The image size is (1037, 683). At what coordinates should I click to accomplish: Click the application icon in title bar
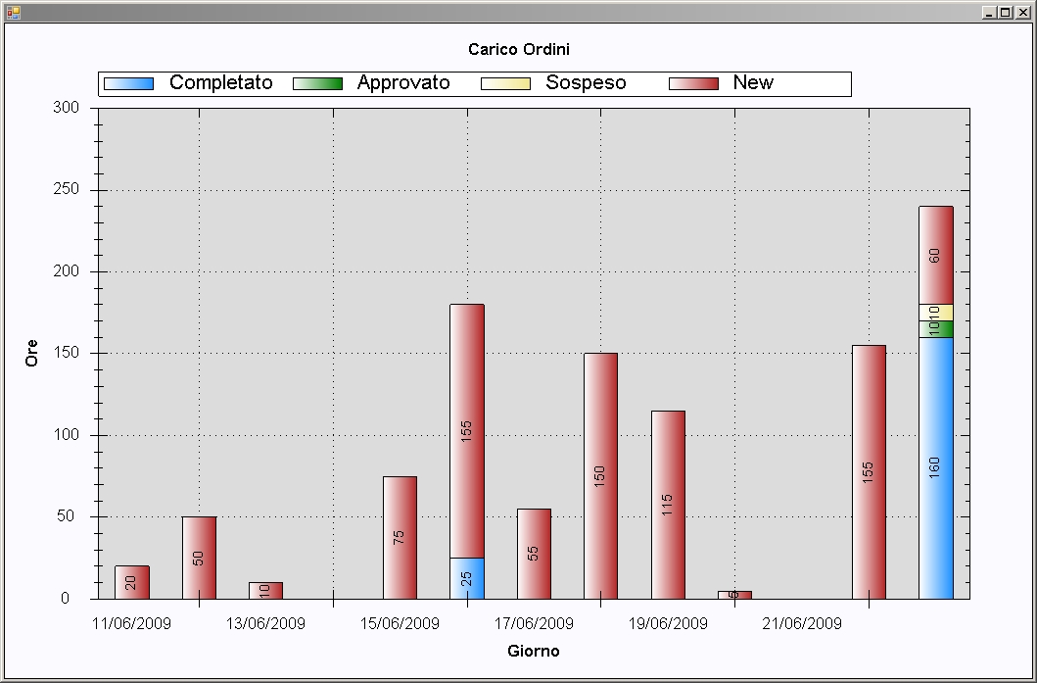click(x=13, y=12)
